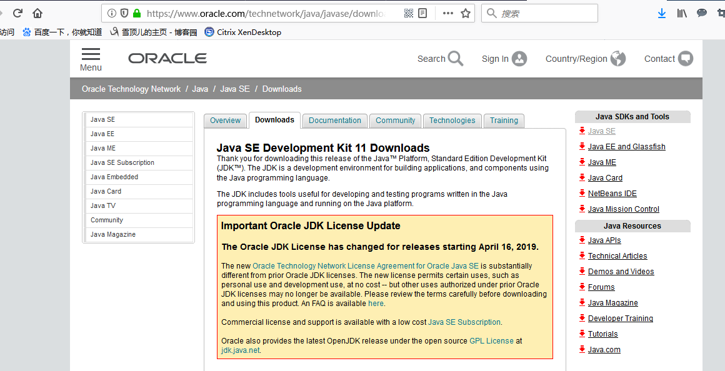Open Java Embedded in left sidebar
The image size is (725, 371).
pyautogui.click(x=139, y=177)
